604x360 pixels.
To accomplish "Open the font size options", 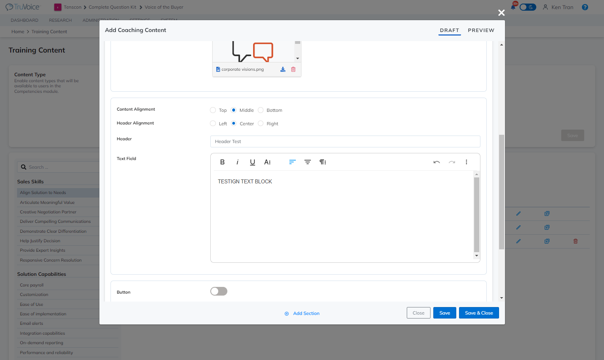I will coord(267,162).
